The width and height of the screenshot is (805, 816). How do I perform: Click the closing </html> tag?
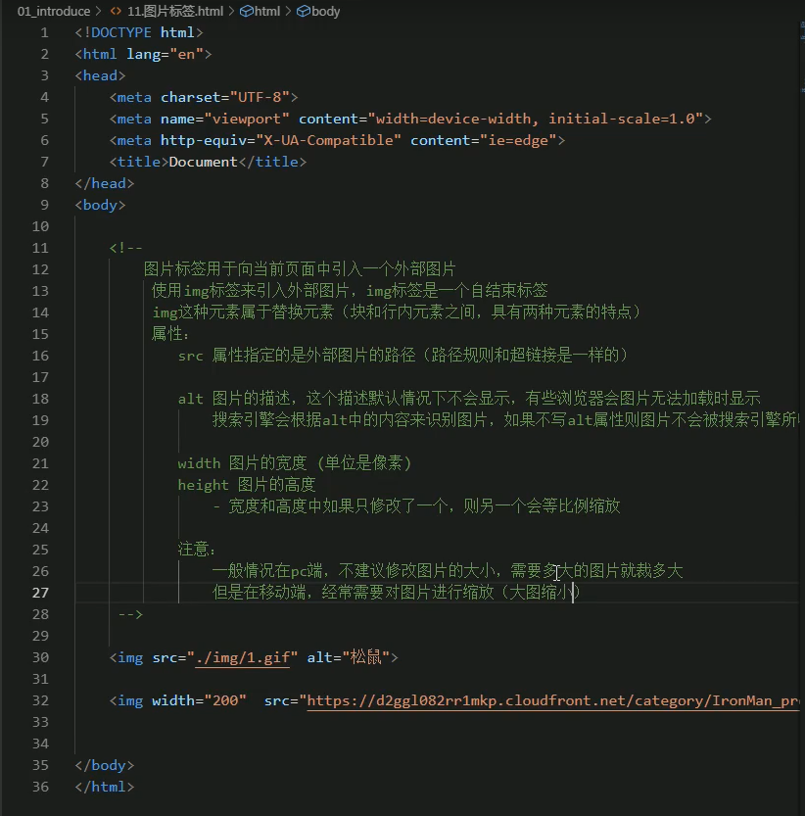click(x=104, y=787)
